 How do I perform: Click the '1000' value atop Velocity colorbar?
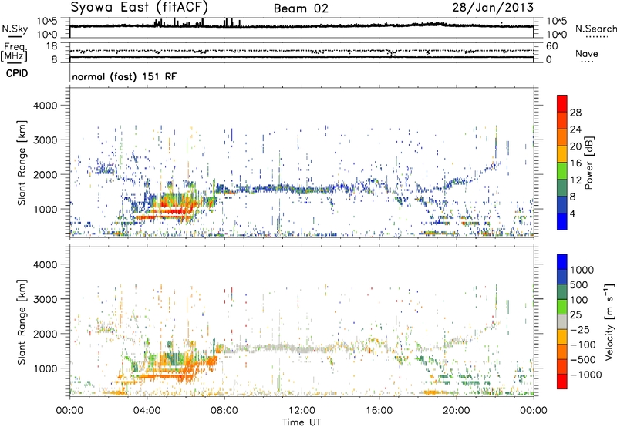582,270
